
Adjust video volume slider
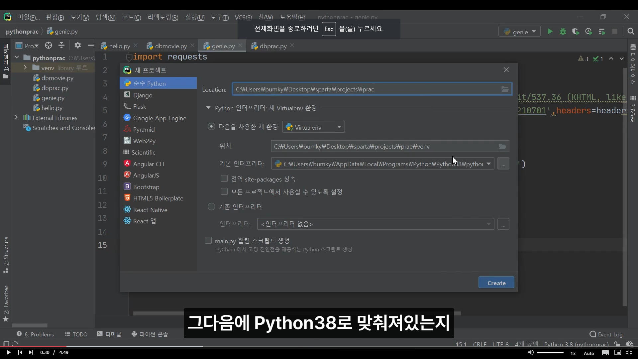coord(550,353)
